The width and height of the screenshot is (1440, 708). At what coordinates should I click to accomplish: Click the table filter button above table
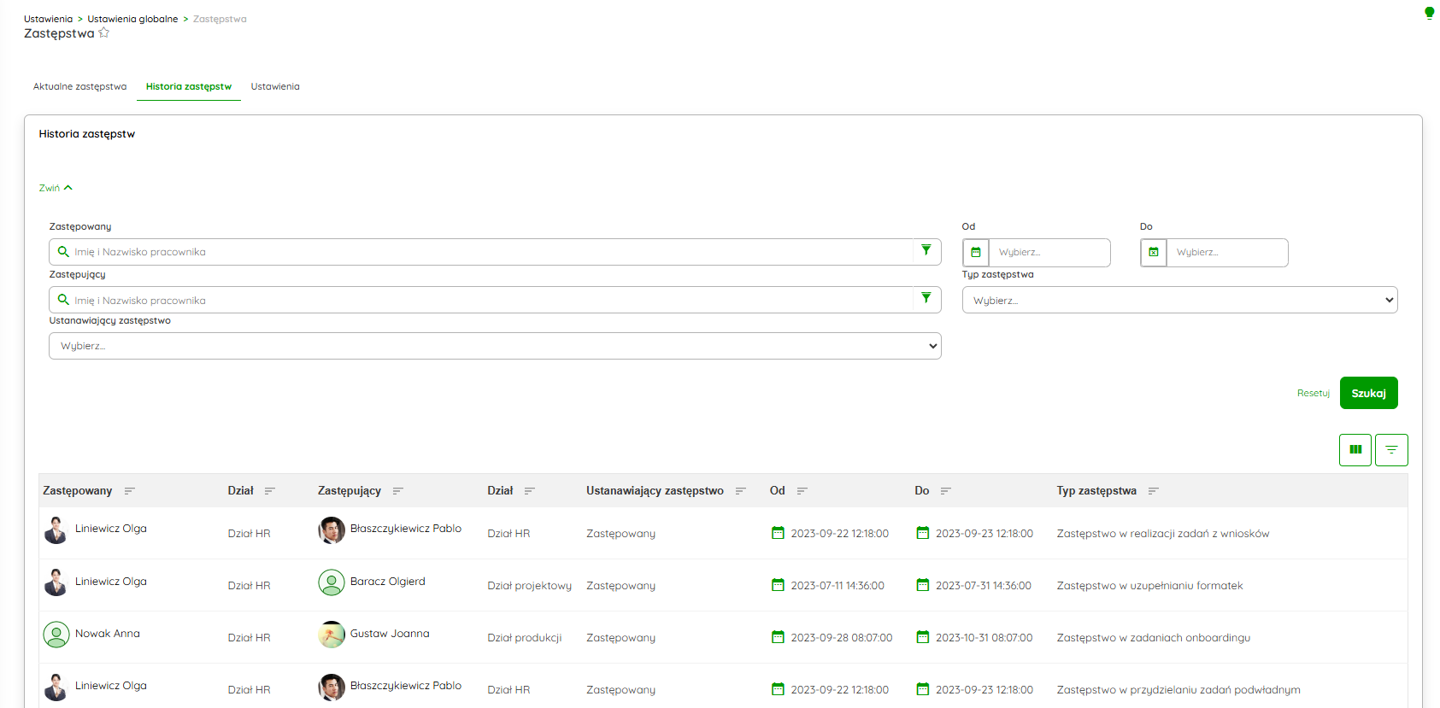1391,450
